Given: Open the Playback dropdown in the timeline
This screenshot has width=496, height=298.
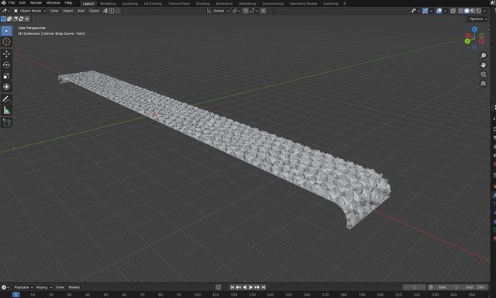Looking at the screenshot, I should [x=23, y=287].
